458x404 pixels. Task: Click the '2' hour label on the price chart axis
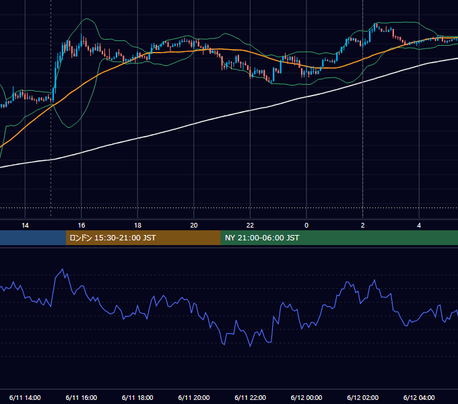pos(363,226)
